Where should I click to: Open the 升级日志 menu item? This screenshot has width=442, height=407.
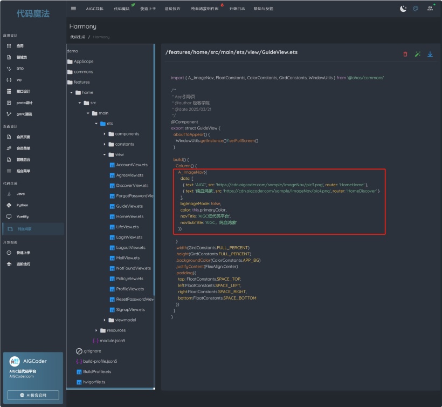coord(237,9)
